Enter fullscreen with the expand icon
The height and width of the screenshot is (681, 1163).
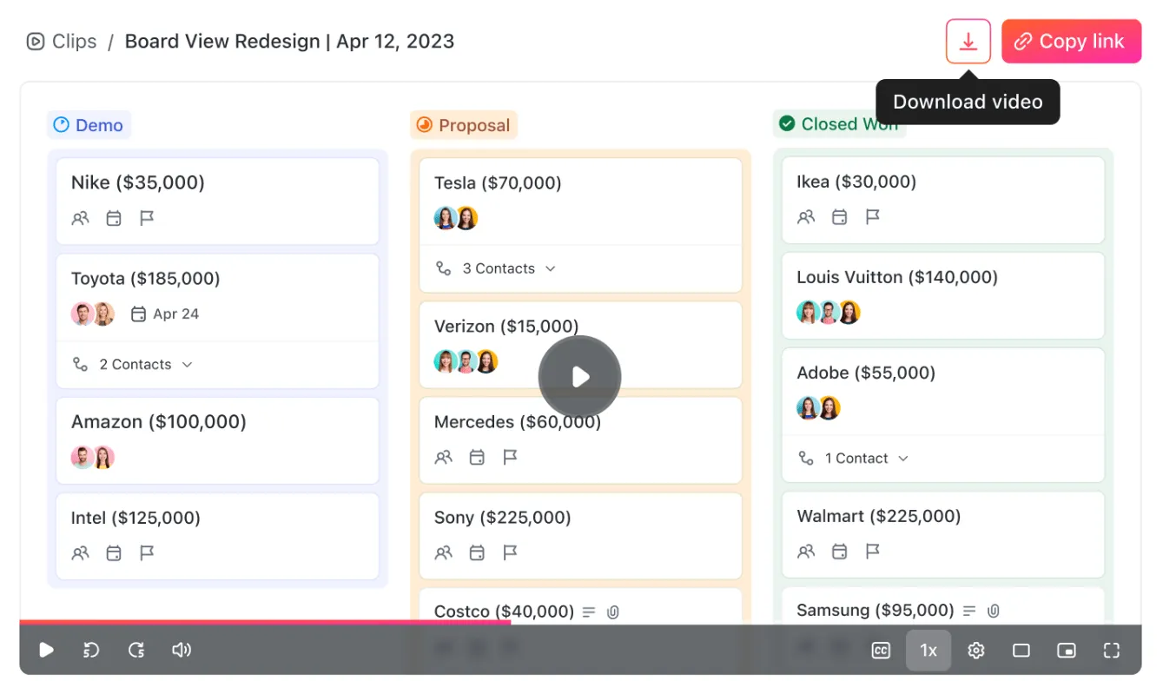1112,651
